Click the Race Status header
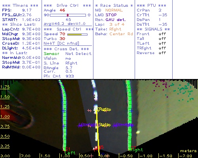The height and width of the screenshot is (158, 198). (114, 6)
